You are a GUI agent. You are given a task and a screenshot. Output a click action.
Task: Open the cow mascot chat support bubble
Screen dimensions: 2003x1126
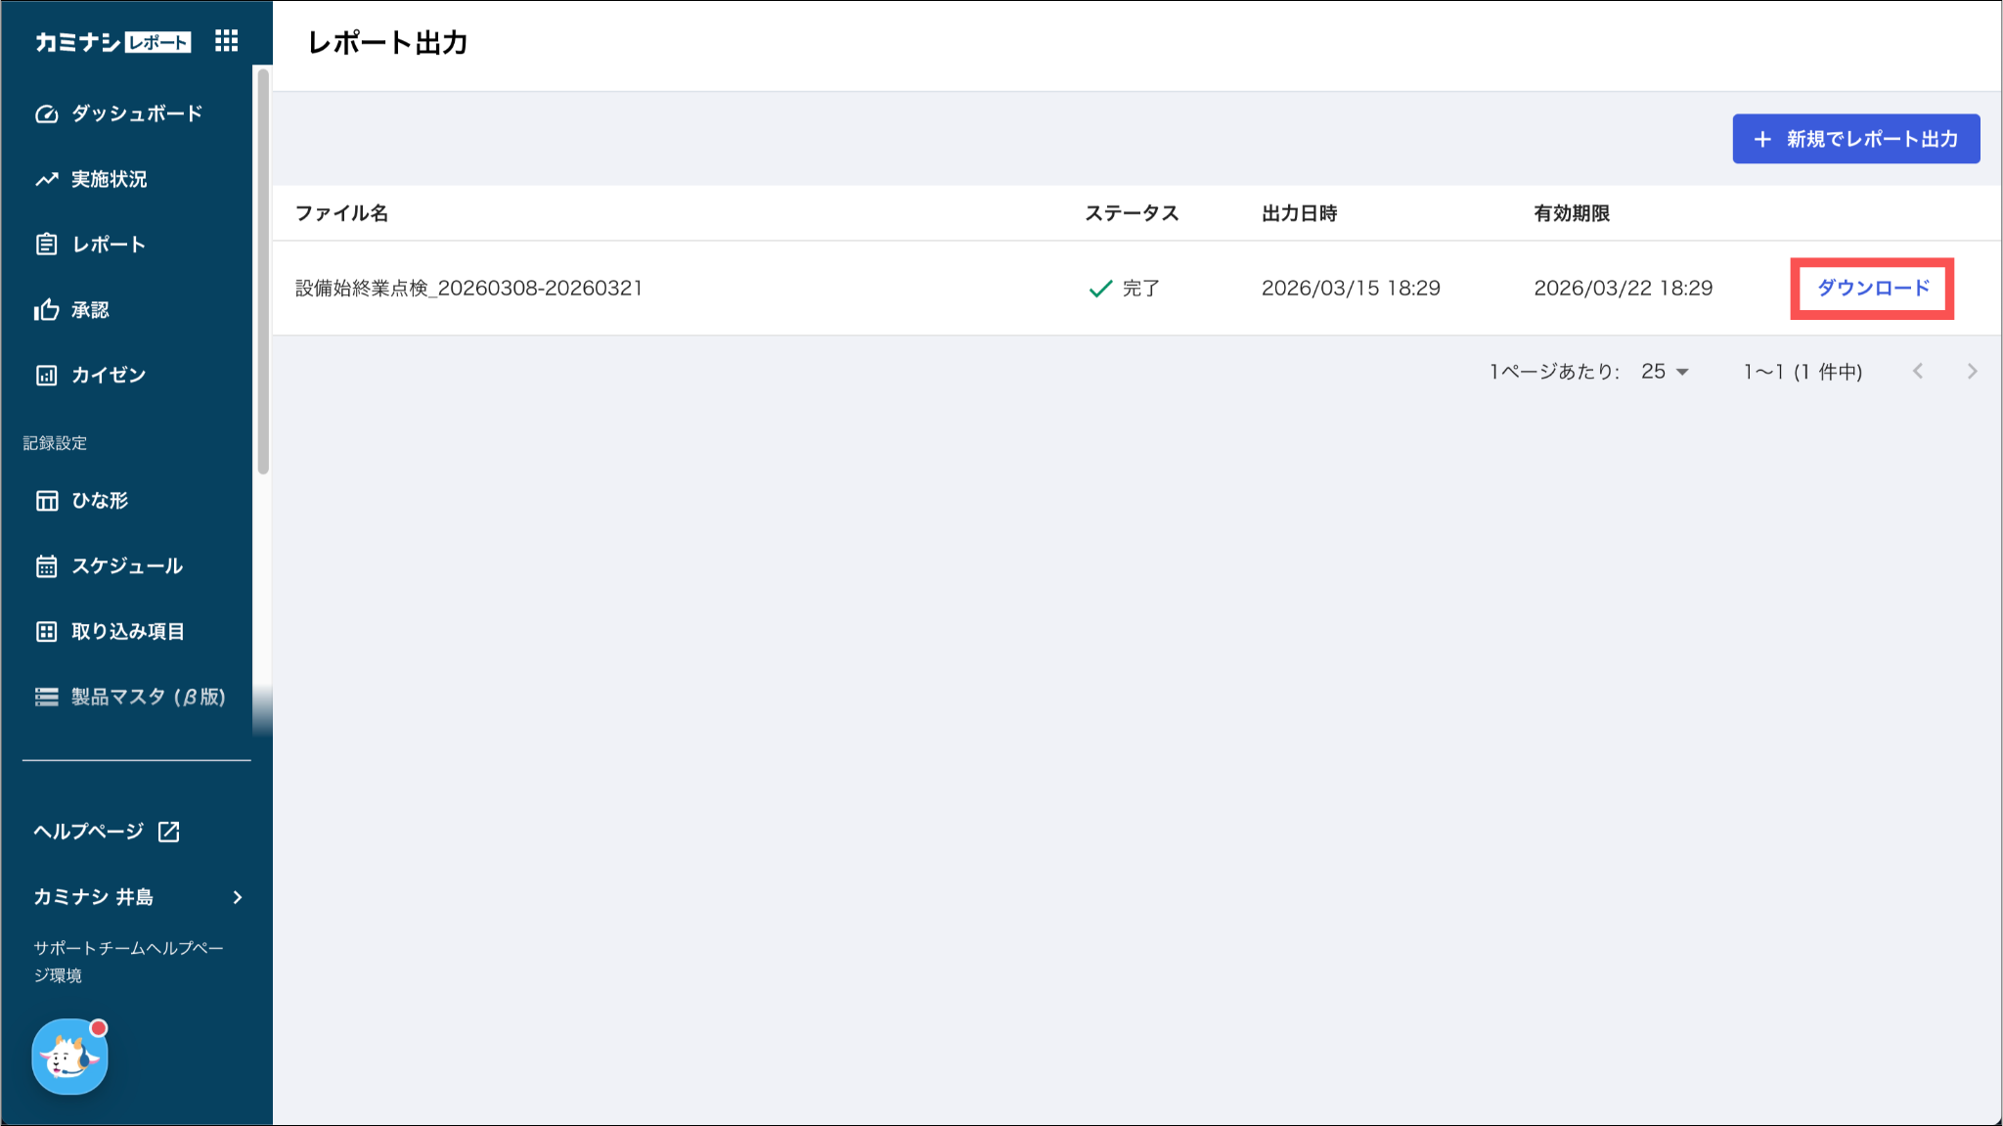[x=69, y=1057]
